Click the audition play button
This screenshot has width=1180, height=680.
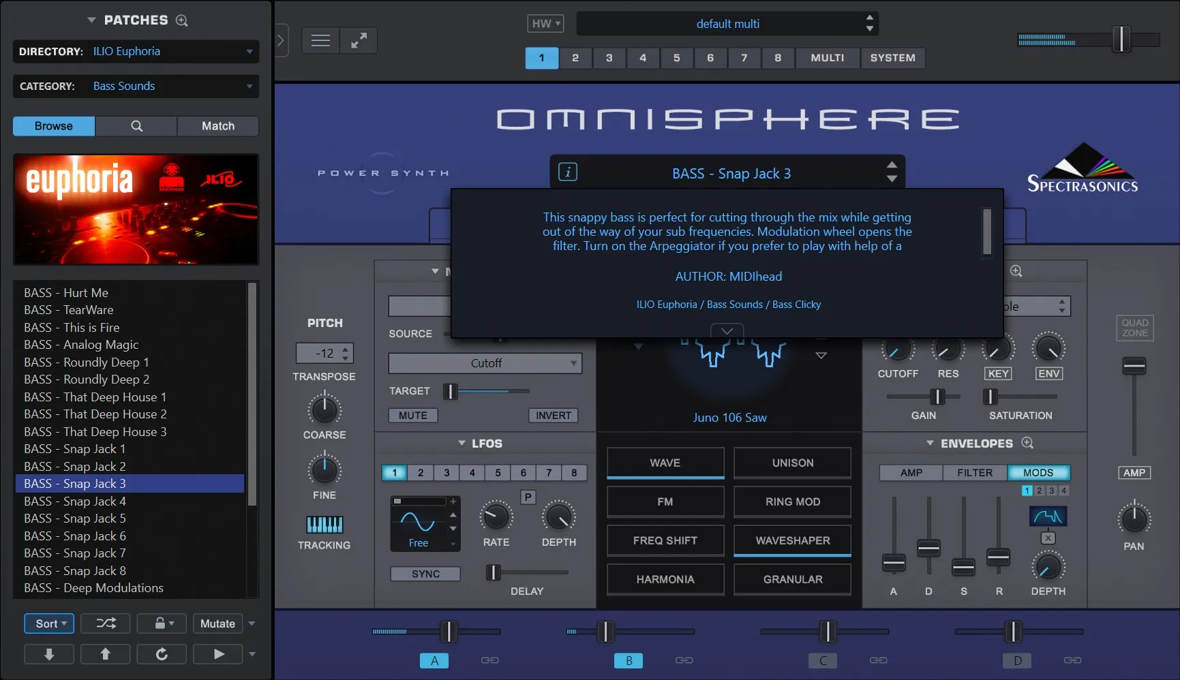218,654
